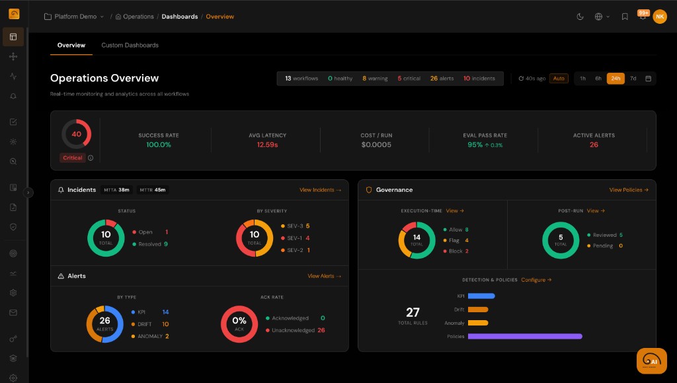Toggle the Auto refresh button

click(x=559, y=79)
